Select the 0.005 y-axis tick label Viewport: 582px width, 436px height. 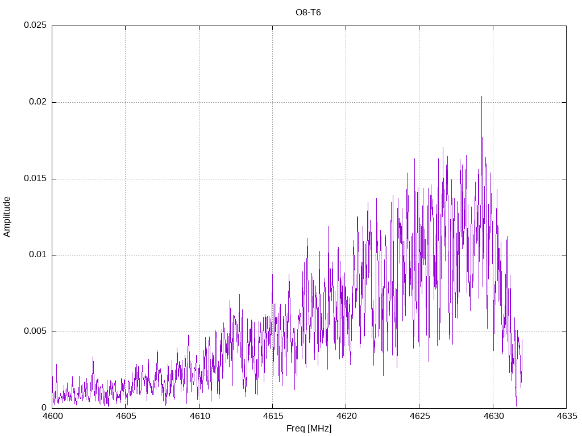point(35,332)
